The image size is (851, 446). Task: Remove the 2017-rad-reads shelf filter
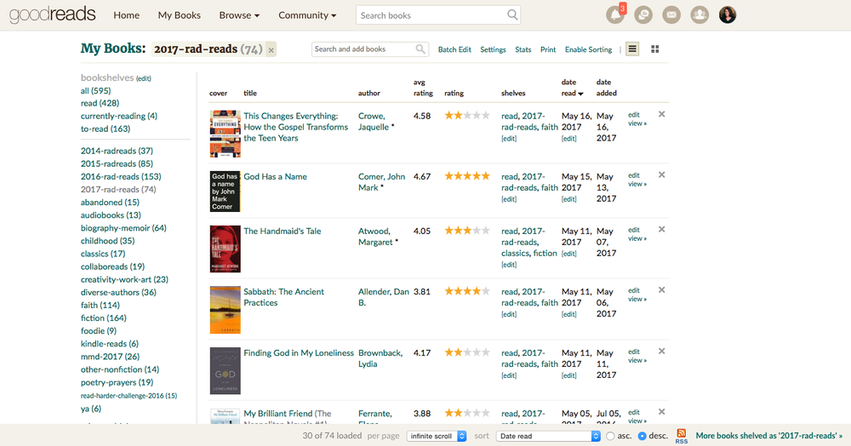[271, 50]
